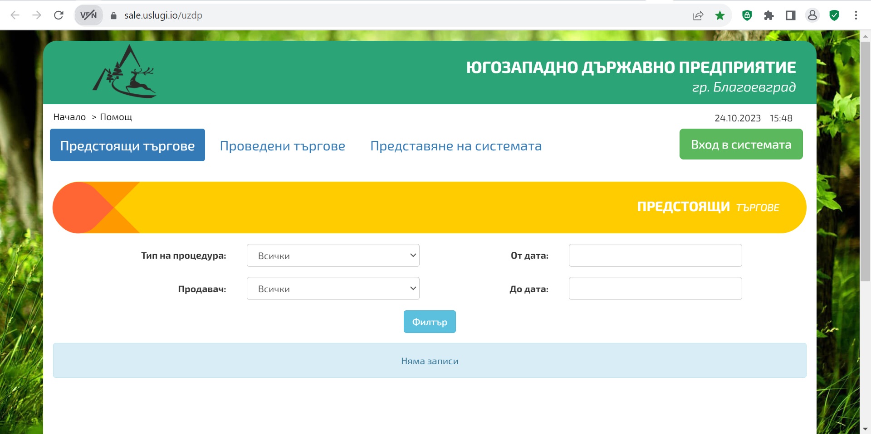This screenshot has width=871, height=434.
Task: Click the VPN extension icon in address bar
Action: click(x=88, y=15)
